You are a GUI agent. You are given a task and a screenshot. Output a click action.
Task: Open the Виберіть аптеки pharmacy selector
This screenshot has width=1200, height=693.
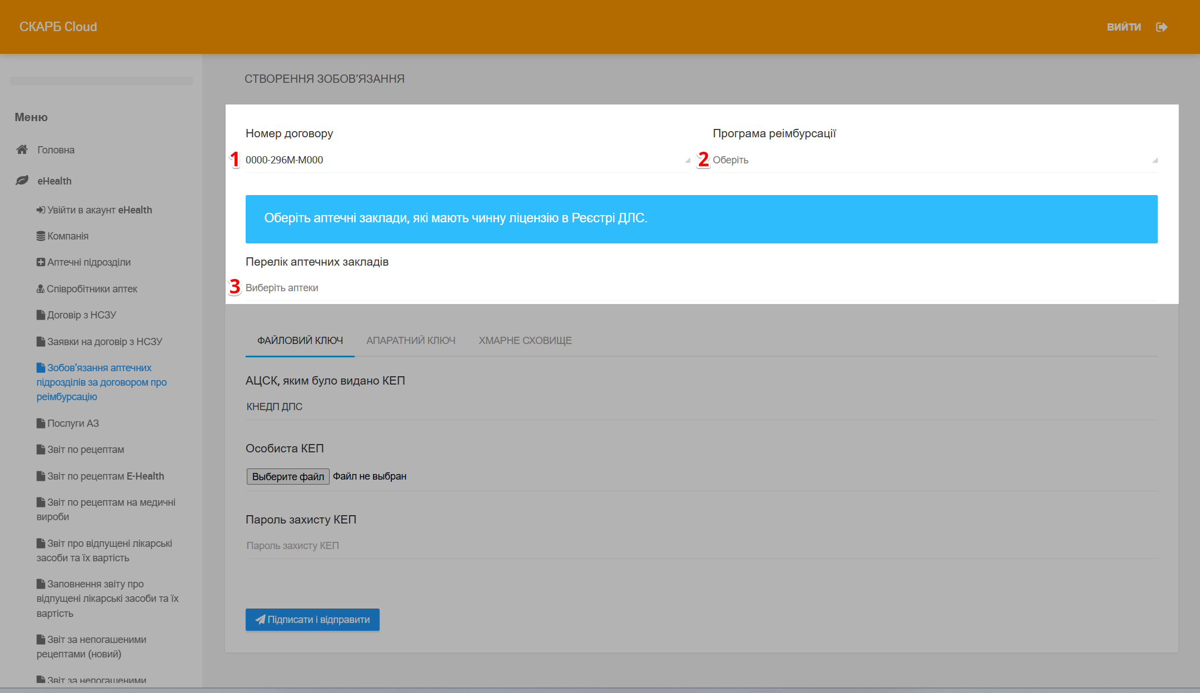coord(700,288)
